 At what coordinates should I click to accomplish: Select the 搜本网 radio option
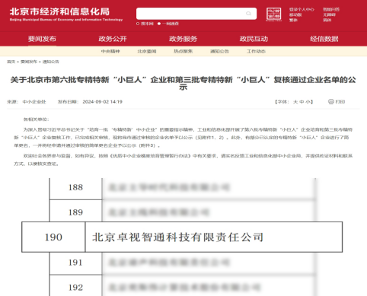pyautogui.click(x=138, y=24)
